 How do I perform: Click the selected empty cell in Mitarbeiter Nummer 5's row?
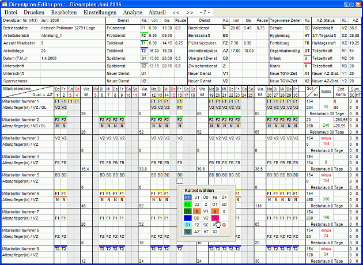[180, 181]
